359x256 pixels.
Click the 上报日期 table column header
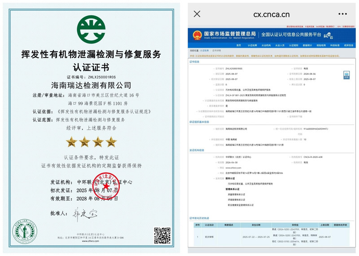324,225
